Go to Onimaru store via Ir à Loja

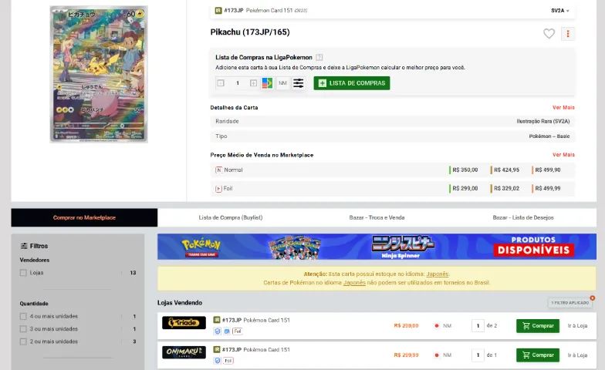(577, 355)
